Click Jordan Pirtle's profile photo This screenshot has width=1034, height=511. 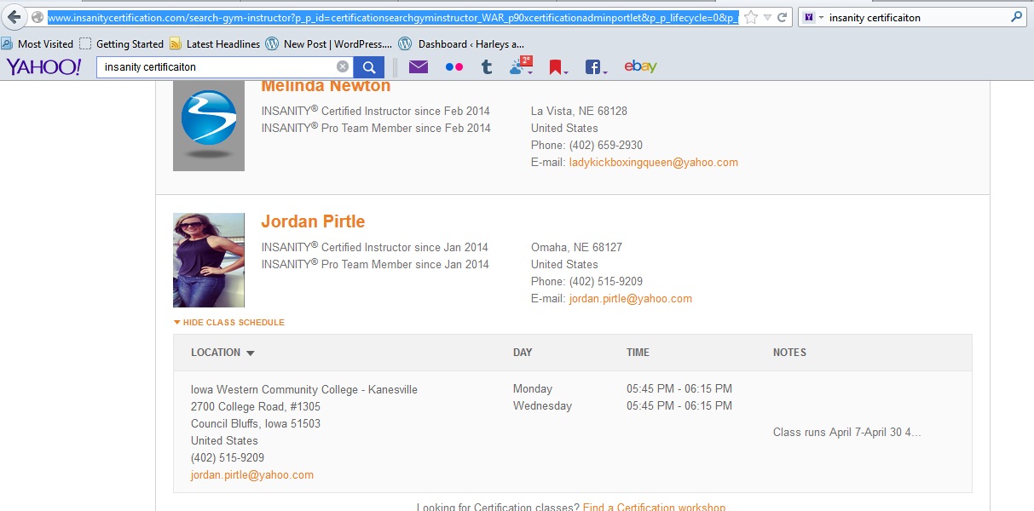pyautogui.click(x=209, y=260)
